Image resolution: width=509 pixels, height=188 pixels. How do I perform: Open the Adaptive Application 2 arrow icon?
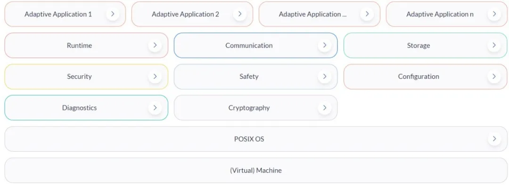(x=239, y=14)
